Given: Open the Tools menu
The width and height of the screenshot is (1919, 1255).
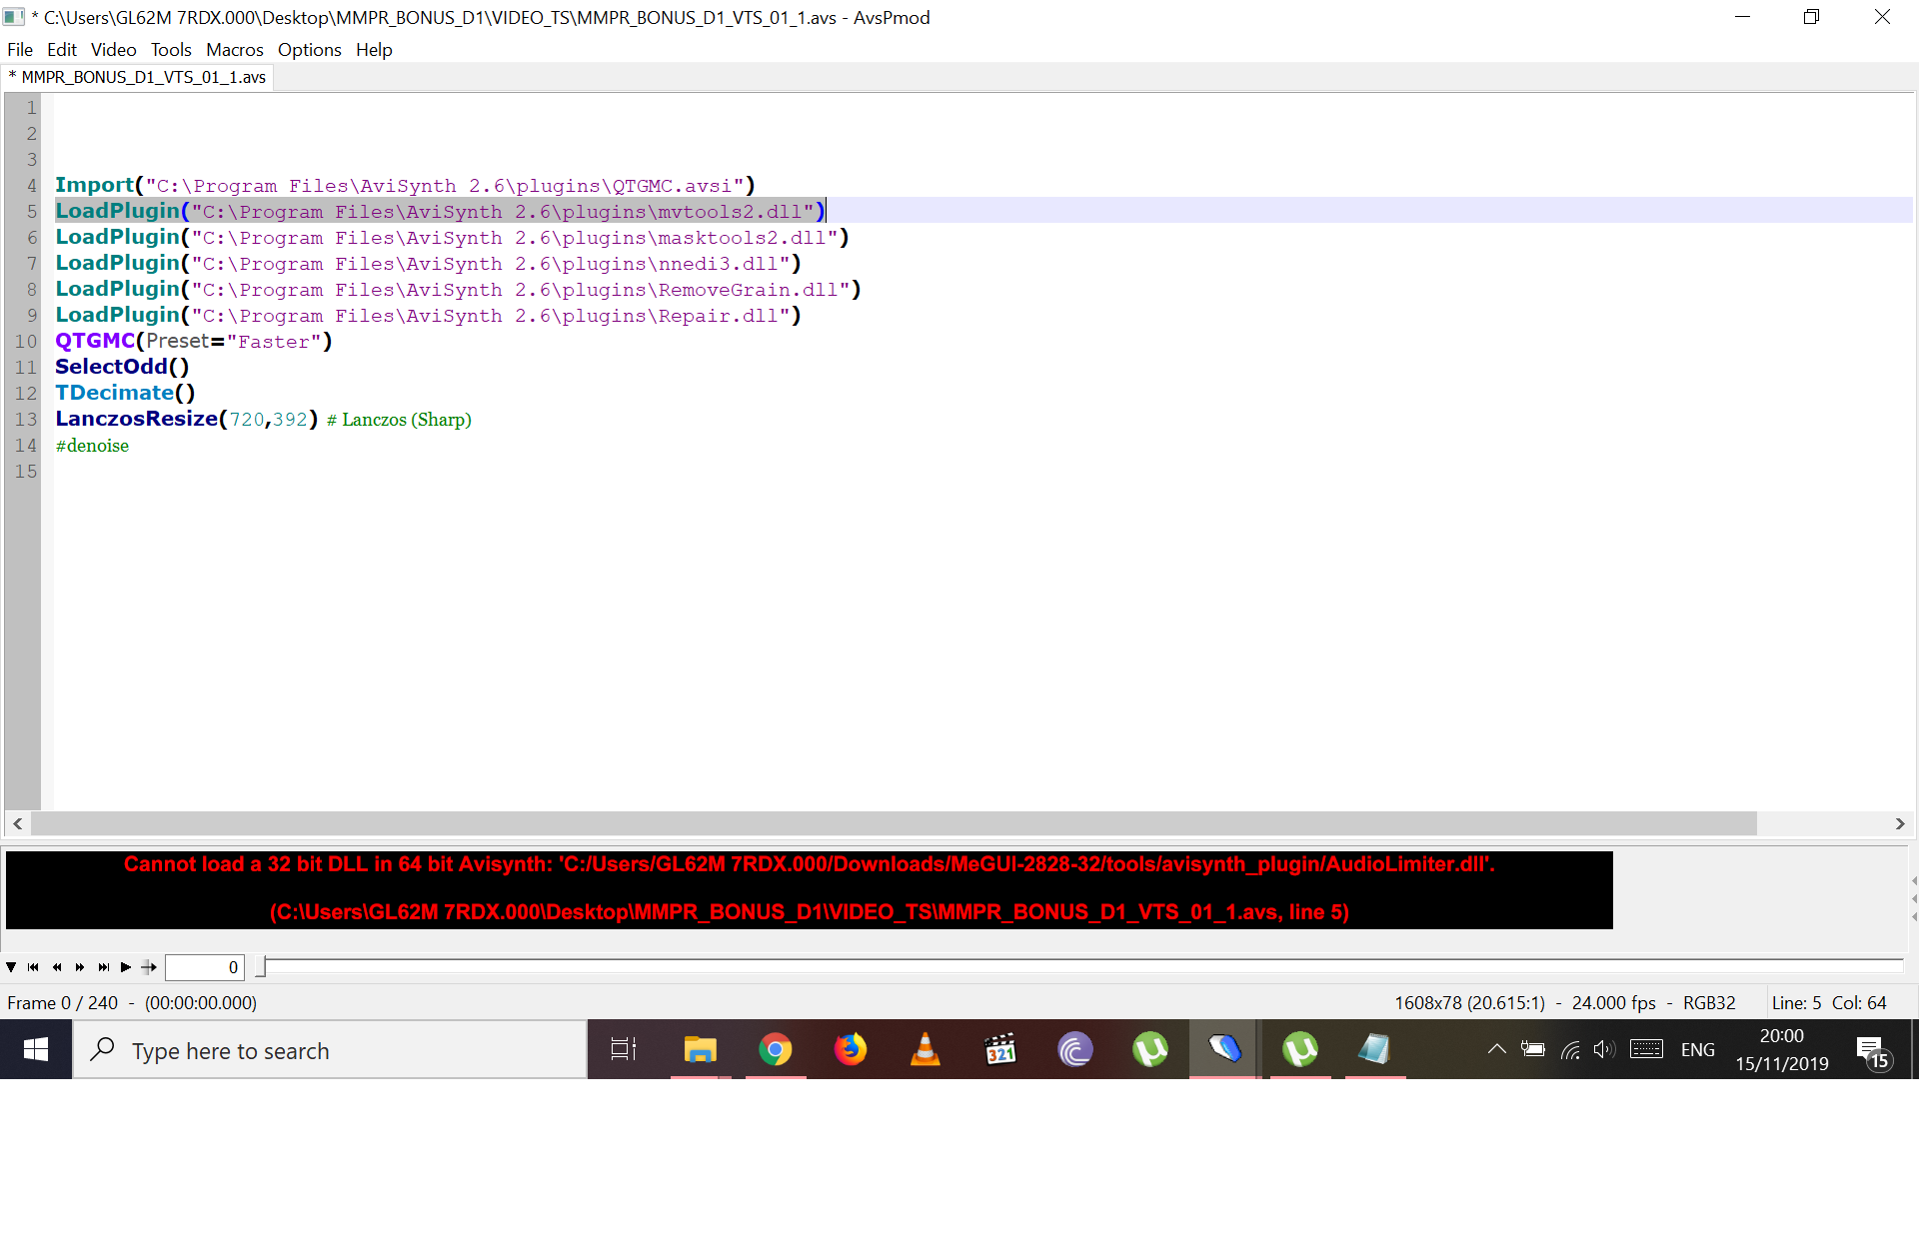Looking at the screenshot, I should point(171,50).
